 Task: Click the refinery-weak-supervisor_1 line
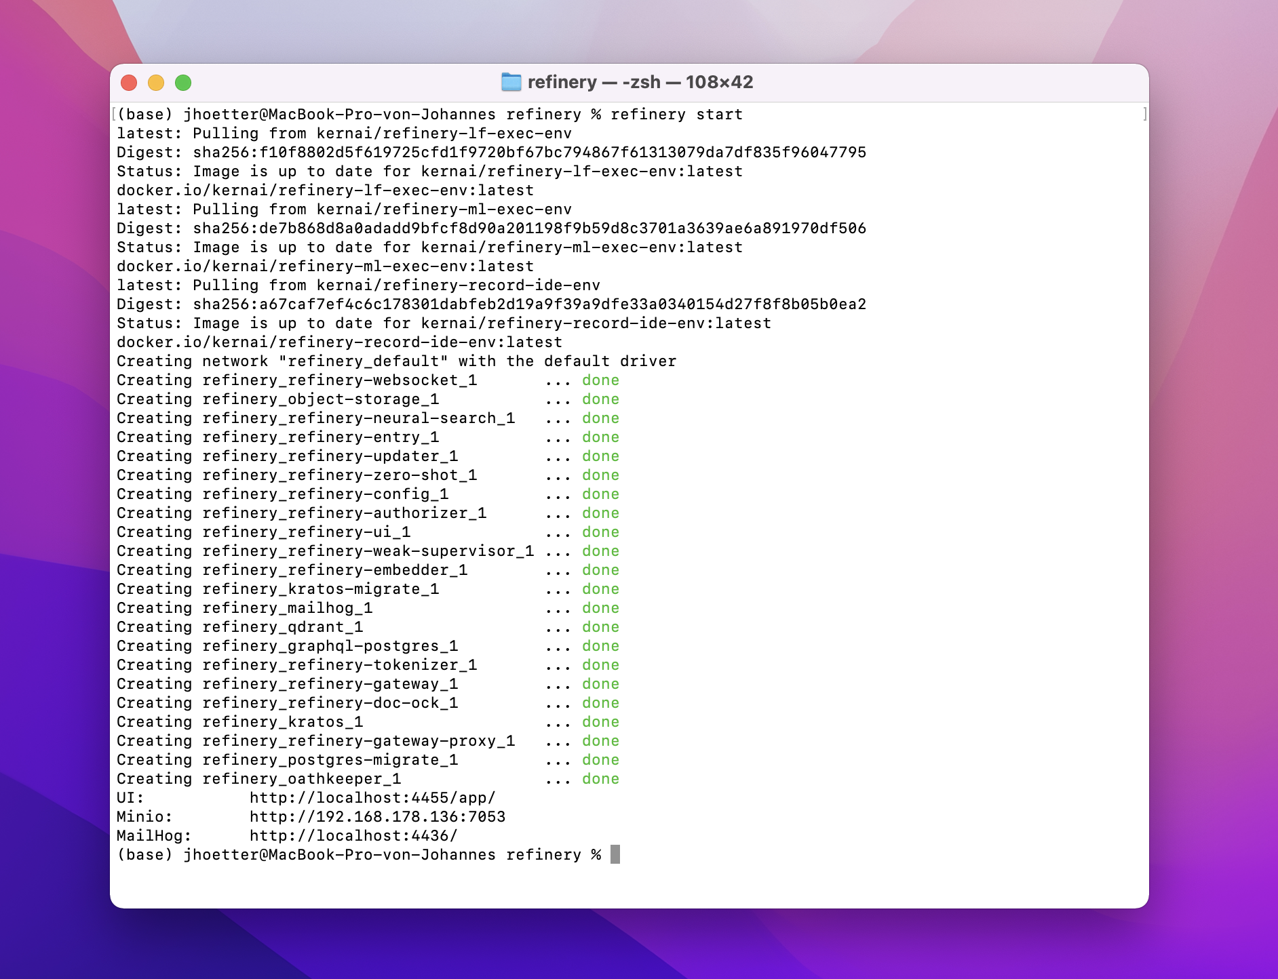368,551
